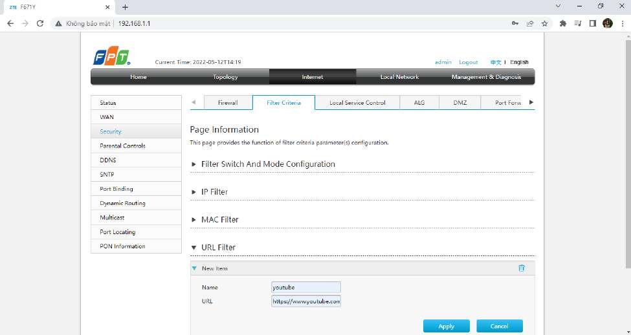Open DDNS in the sidebar
The height and width of the screenshot is (335, 631).
(x=136, y=160)
